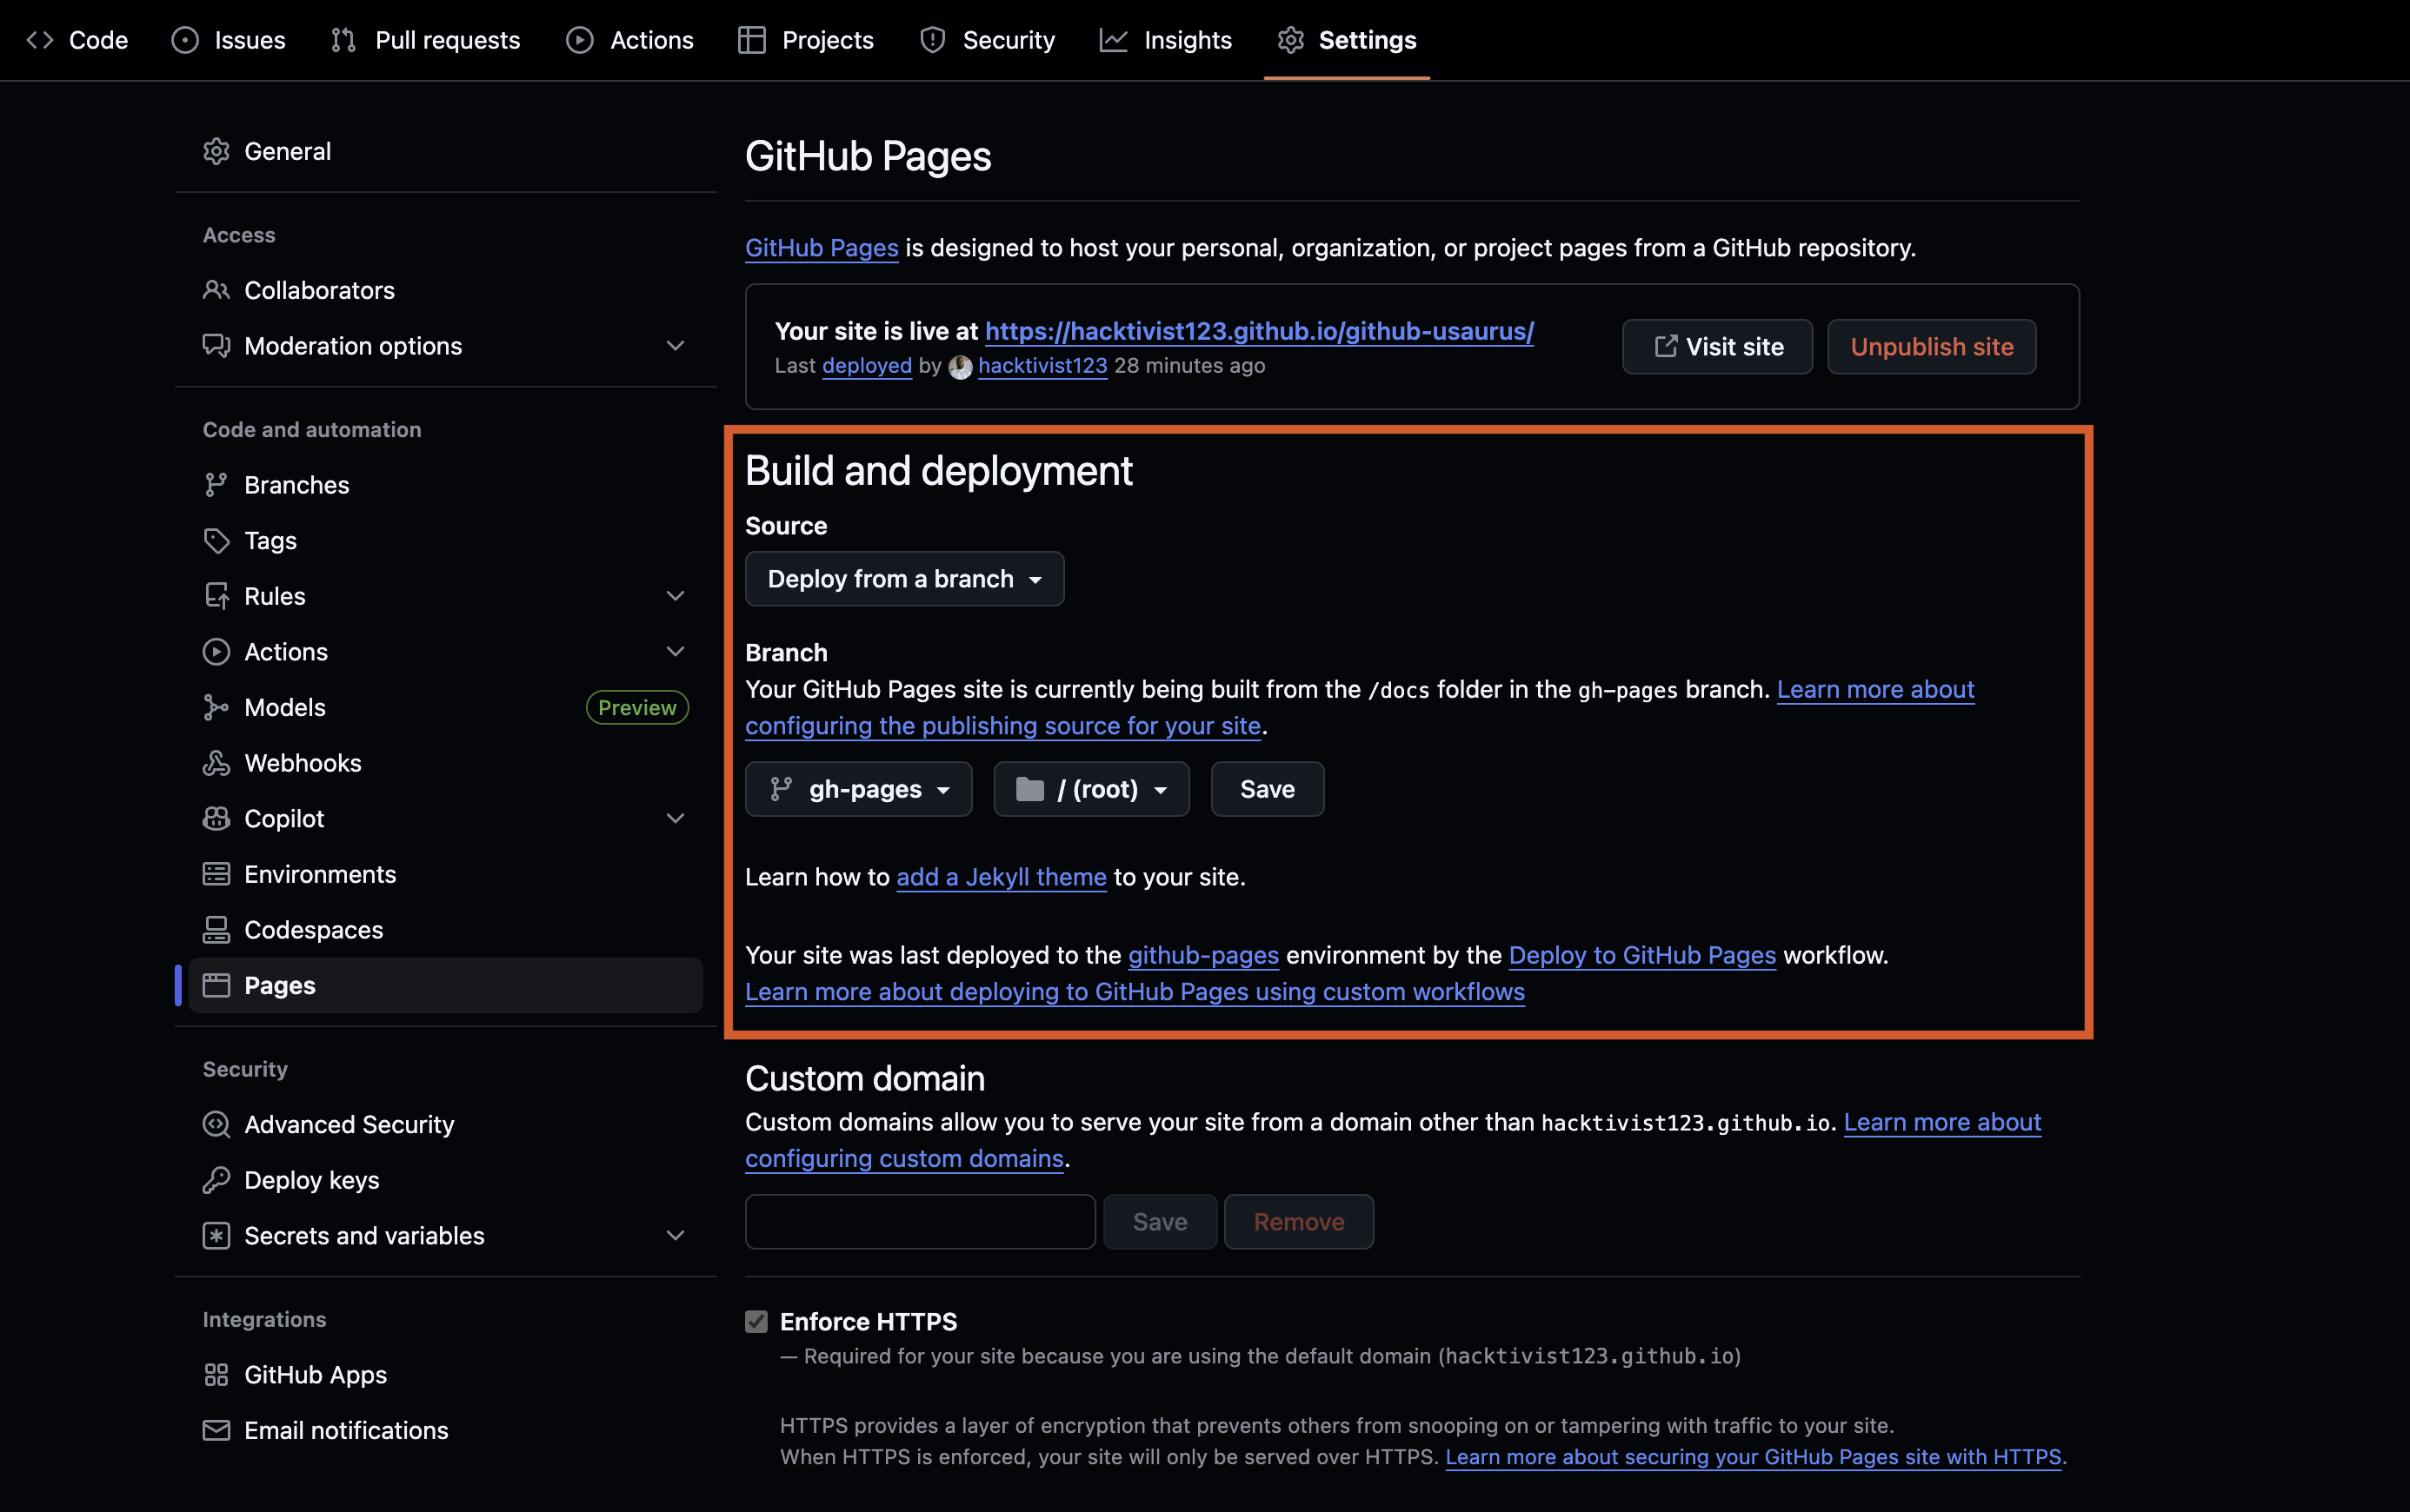Click the General gear icon in sidebar

pos(216,151)
